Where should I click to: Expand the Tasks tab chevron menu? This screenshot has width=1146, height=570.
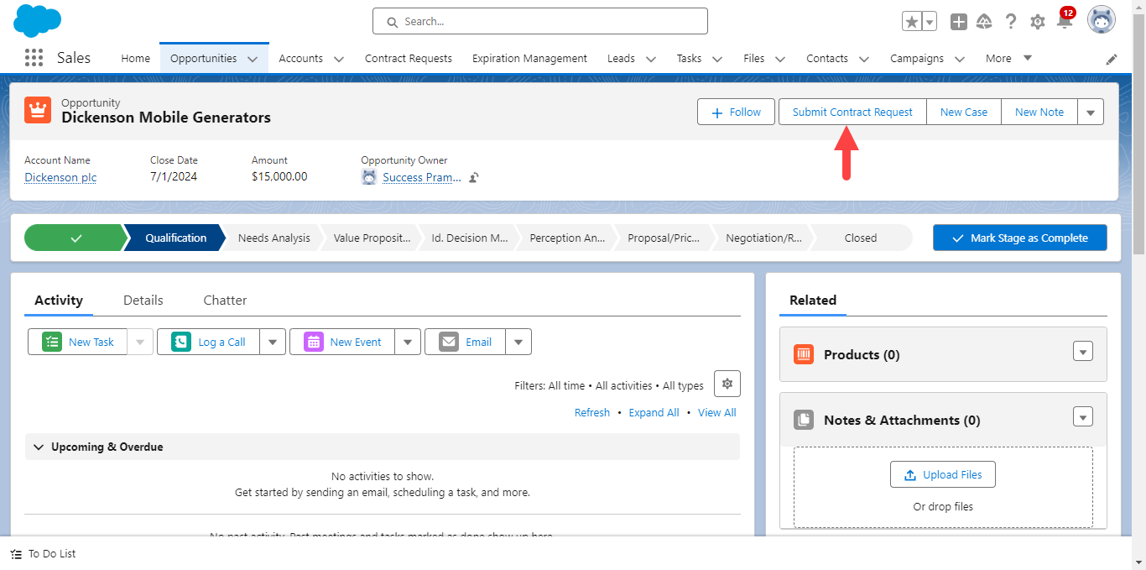tap(716, 59)
